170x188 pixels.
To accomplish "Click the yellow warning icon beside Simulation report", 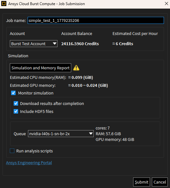I will [76, 68].
